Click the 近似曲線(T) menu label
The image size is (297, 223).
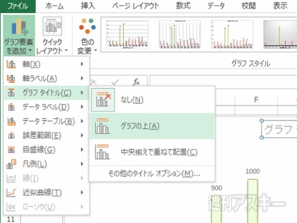point(42,193)
